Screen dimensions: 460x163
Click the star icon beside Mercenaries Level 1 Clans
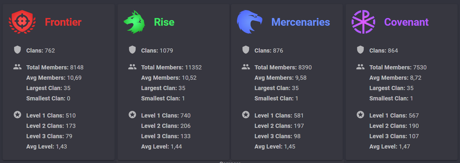246,115
